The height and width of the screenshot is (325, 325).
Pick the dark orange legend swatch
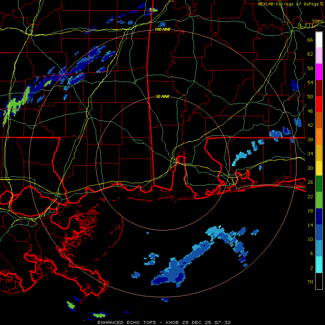tap(319, 120)
